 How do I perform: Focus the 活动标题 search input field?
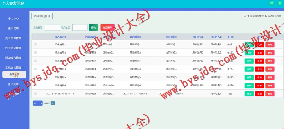point(52,28)
